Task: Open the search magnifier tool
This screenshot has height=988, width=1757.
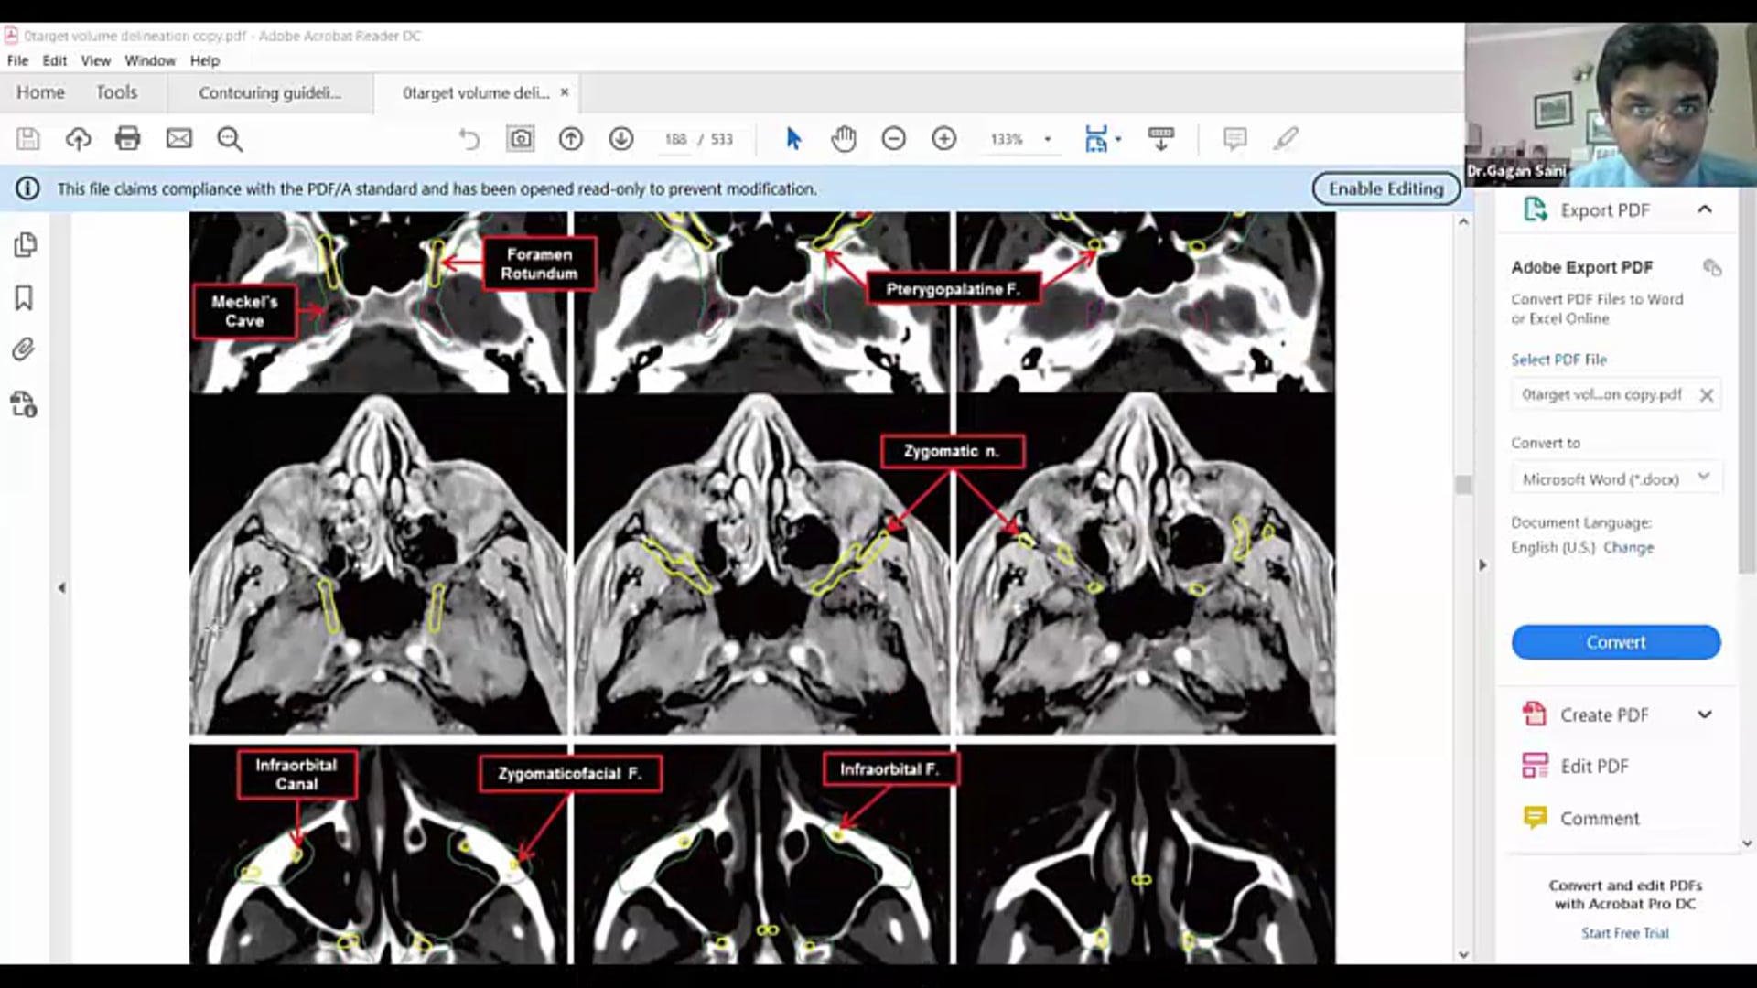Action: coord(229,138)
